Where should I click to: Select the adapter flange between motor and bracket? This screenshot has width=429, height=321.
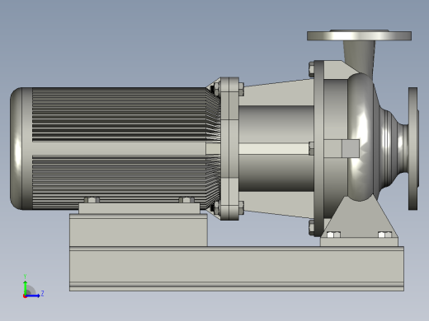point(229,149)
